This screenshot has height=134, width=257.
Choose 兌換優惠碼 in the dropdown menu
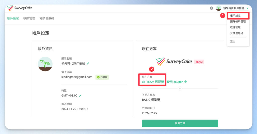click(236, 33)
